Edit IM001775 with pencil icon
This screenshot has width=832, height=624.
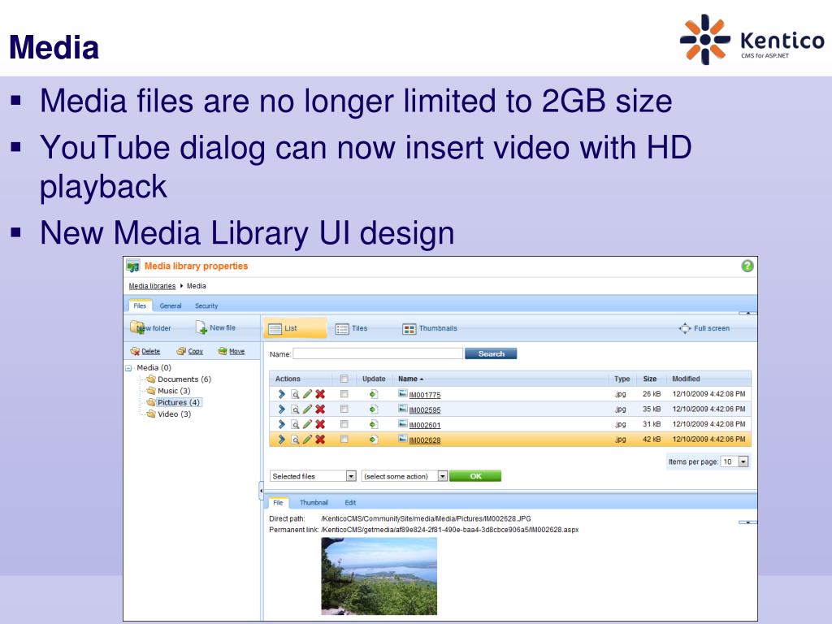pyautogui.click(x=307, y=394)
